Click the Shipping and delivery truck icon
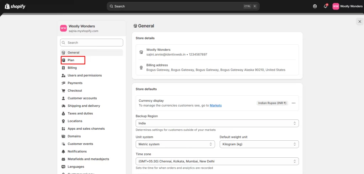This screenshot has width=364, height=174. click(x=63, y=106)
